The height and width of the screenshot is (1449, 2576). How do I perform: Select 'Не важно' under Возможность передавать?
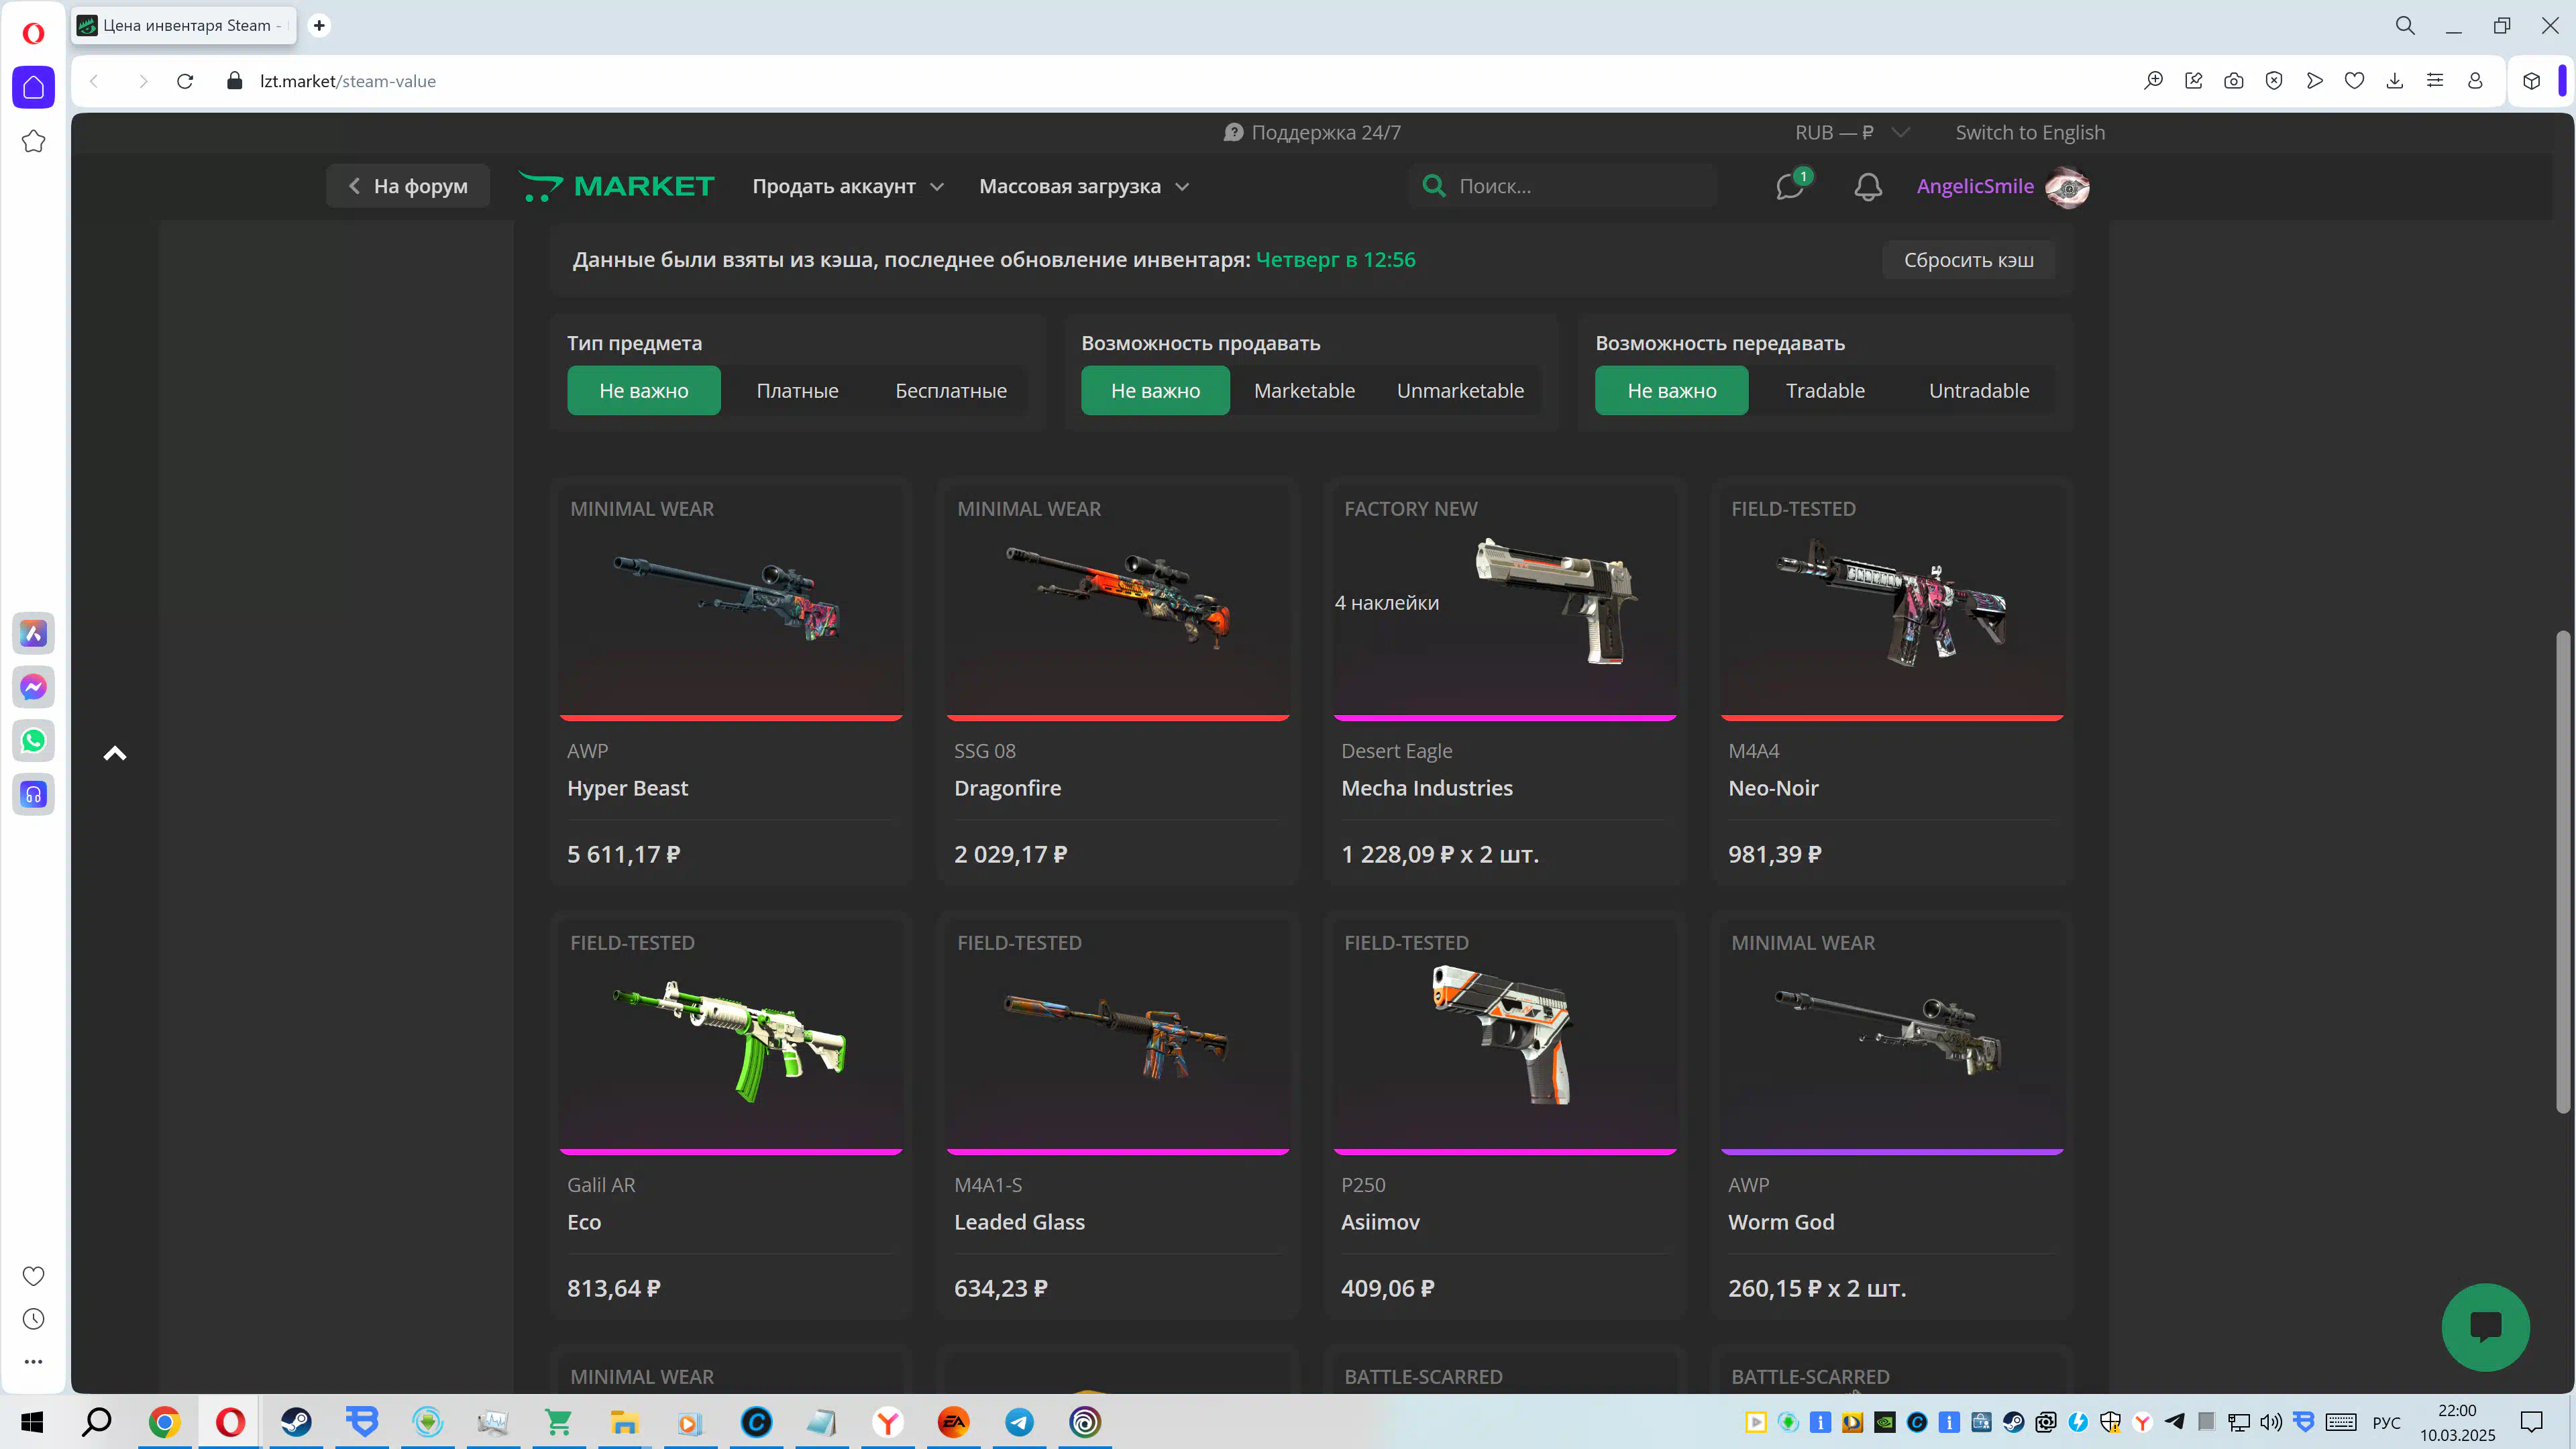[x=1671, y=391]
